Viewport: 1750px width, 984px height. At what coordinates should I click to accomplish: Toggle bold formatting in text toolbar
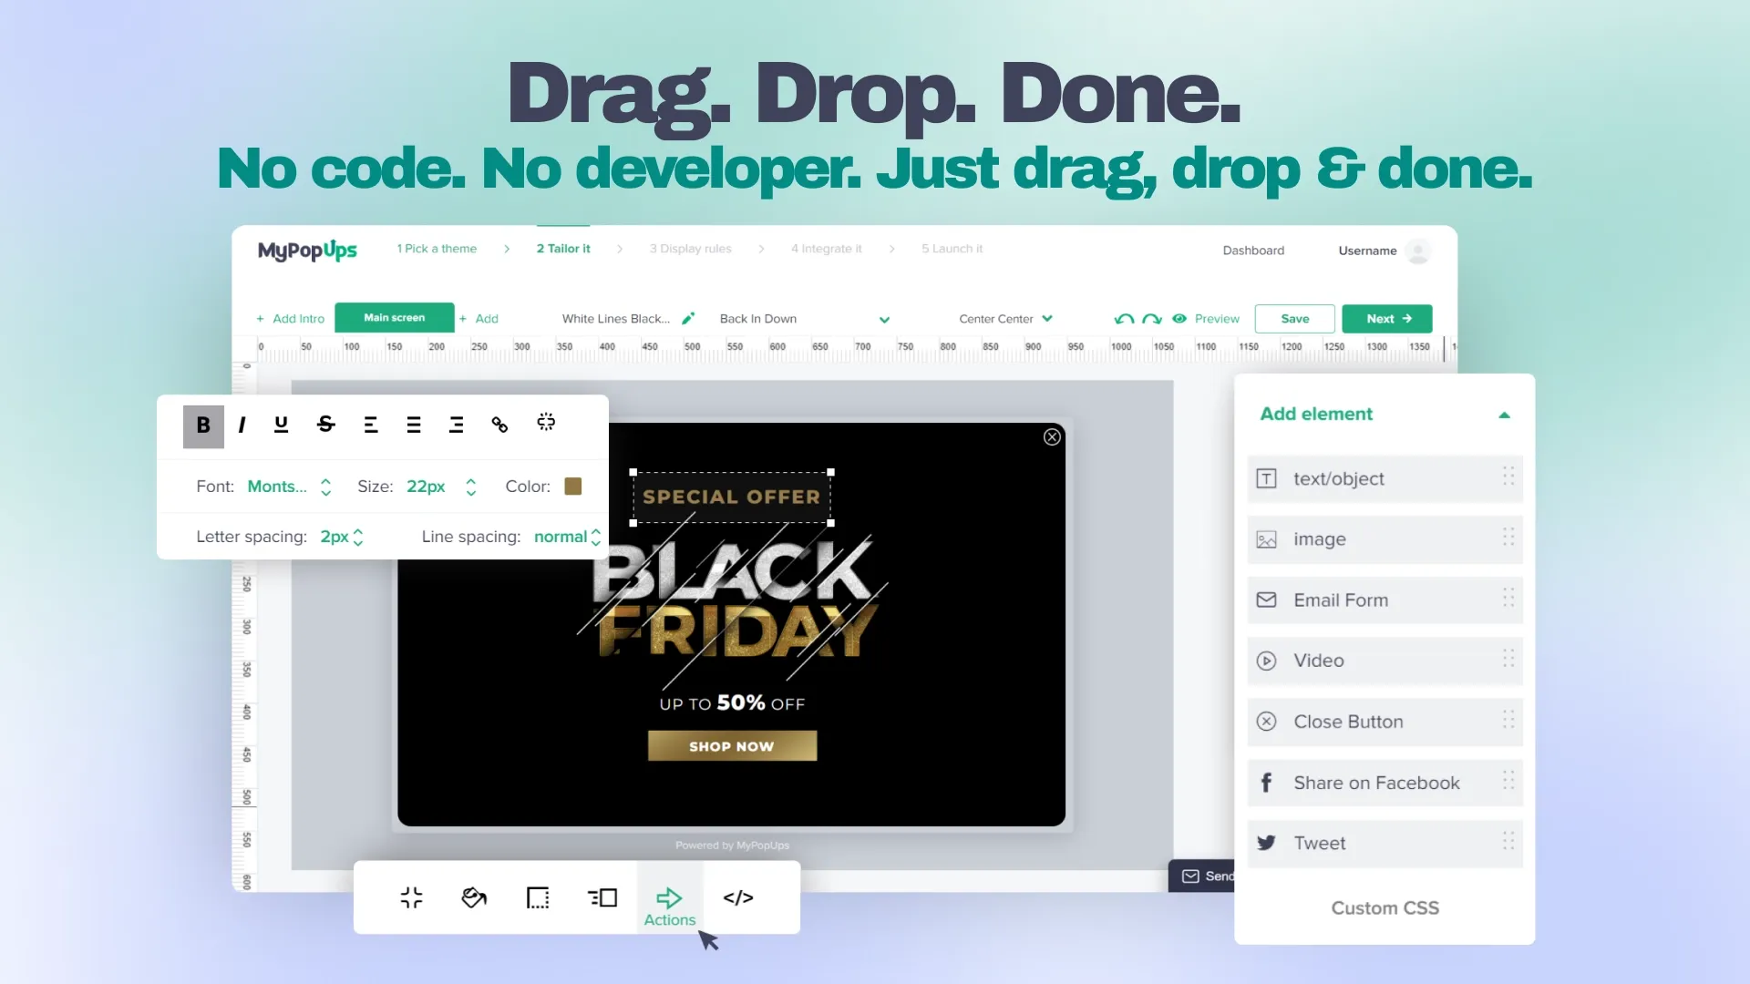(203, 425)
